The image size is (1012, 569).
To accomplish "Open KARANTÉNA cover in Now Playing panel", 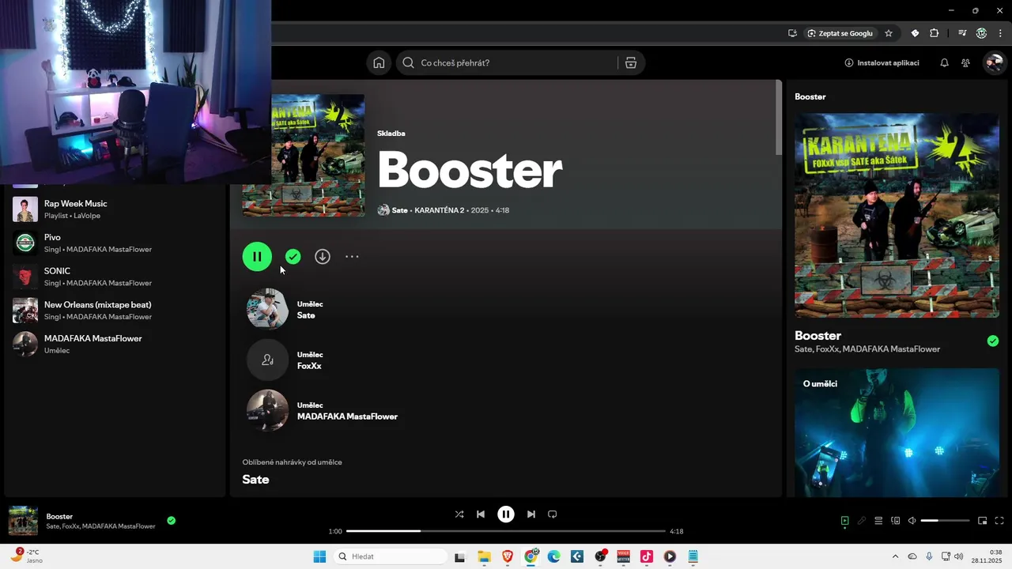I will (x=897, y=215).
